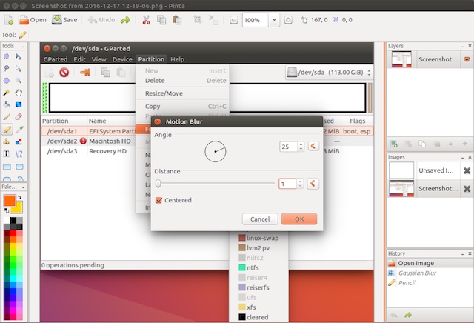Click the Redo green arrow
Viewport: 474px width, 323px height.
[125, 20]
